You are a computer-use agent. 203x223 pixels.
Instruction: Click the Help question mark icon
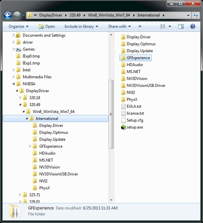pos(193,26)
